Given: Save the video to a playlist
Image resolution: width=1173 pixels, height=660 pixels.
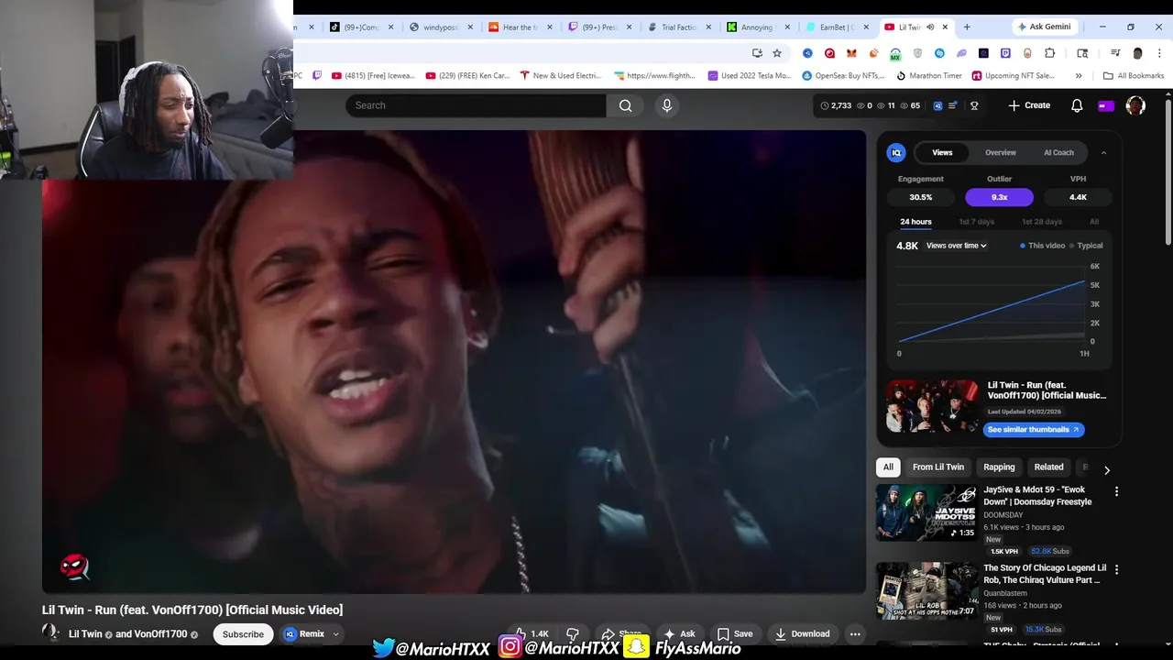Looking at the screenshot, I should click(x=735, y=634).
